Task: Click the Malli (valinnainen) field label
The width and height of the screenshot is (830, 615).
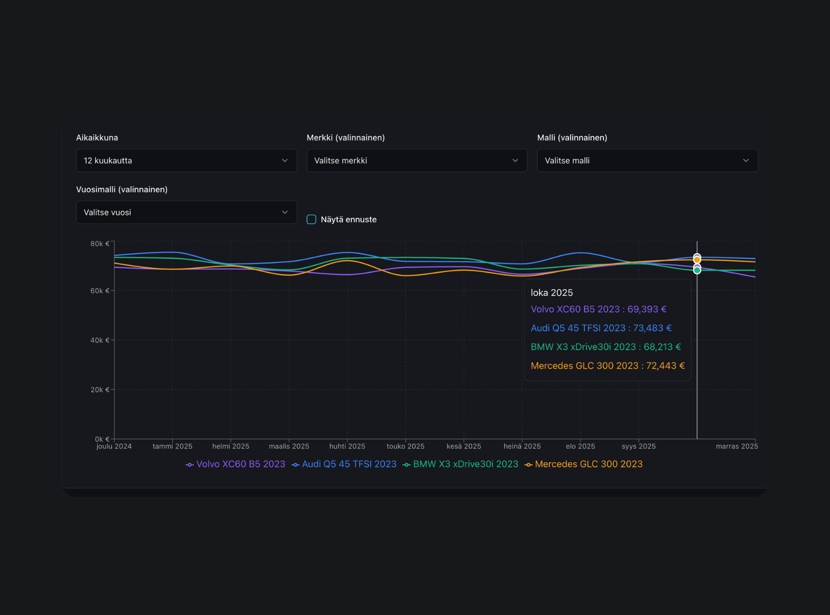Action: (572, 138)
